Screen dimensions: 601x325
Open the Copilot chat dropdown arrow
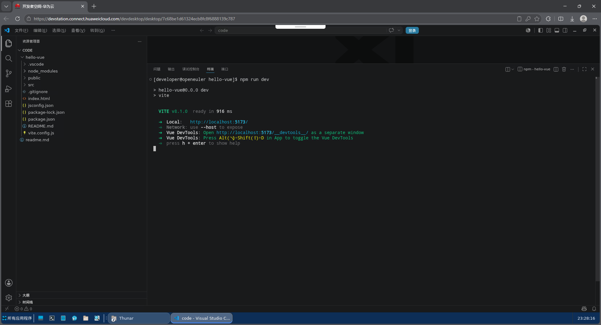[399, 30]
